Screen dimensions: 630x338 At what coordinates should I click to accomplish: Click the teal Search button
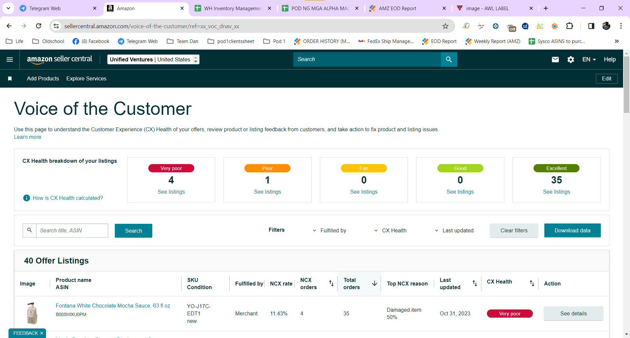click(x=134, y=231)
